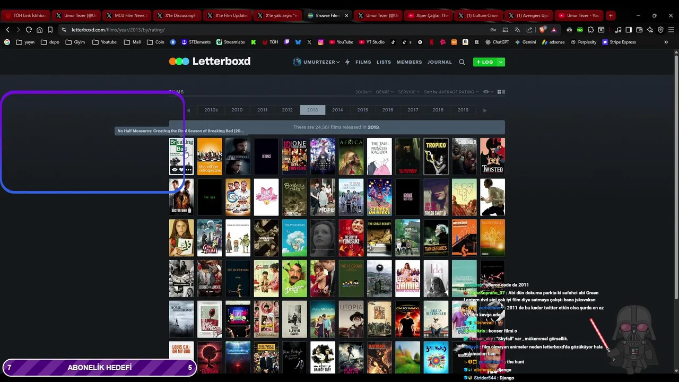Viewport: 679px width, 382px height.
Task: Open the UMURTEZER account dropdown
Action: coord(321,62)
